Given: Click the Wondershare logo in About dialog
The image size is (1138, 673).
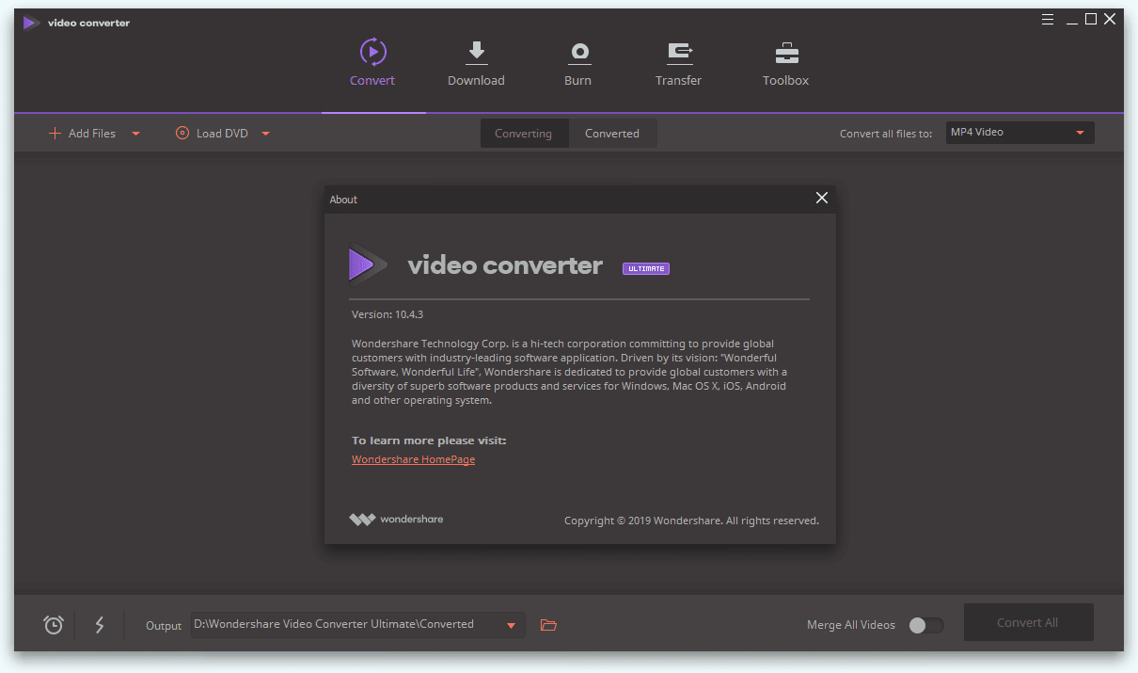Looking at the screenshot, I should click(x=396, y=519).
